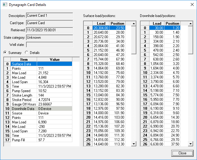
Task: Click row header 26 in the Surface table
Action: (x=88, y=144)
